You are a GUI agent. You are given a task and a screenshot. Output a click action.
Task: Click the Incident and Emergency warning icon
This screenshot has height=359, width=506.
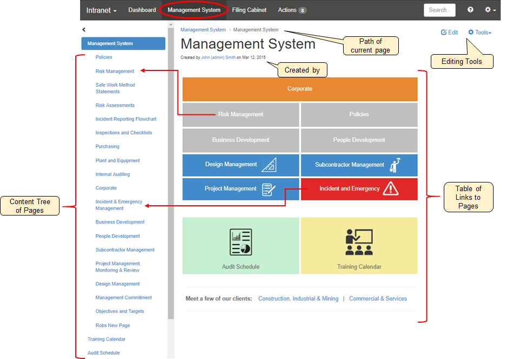390,189
